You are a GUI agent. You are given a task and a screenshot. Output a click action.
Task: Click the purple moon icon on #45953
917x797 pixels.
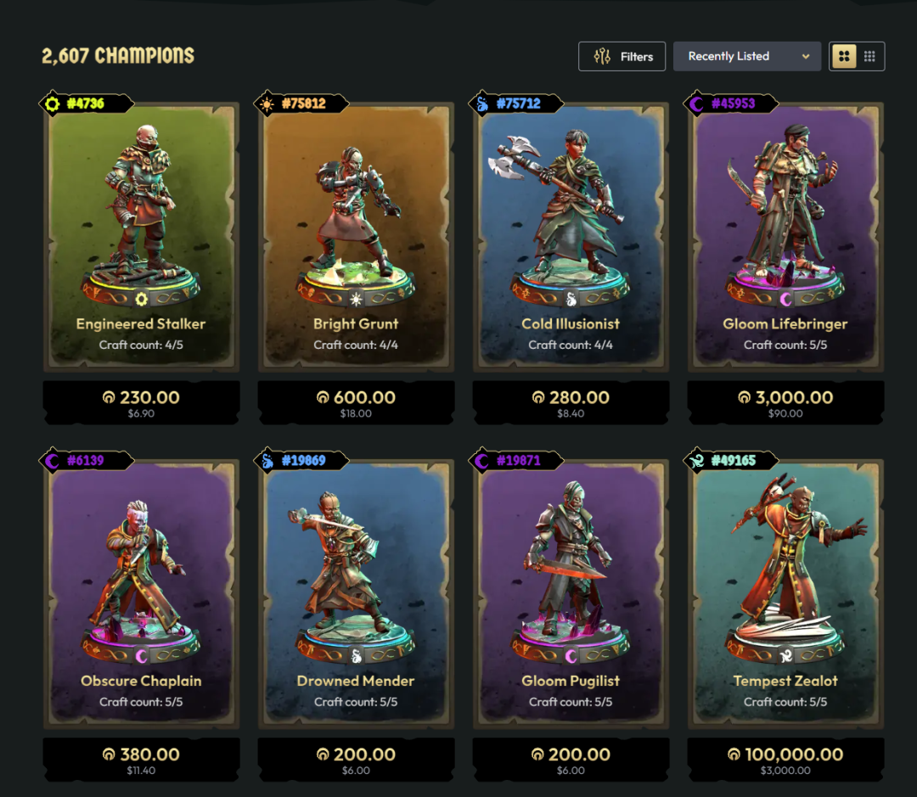click(696, 104)
